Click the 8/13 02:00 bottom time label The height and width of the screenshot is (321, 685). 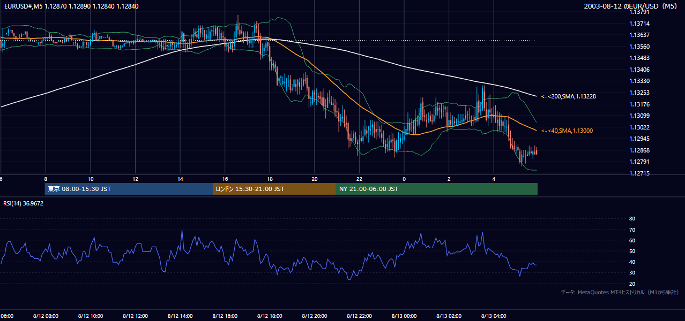tap(449, 316)
